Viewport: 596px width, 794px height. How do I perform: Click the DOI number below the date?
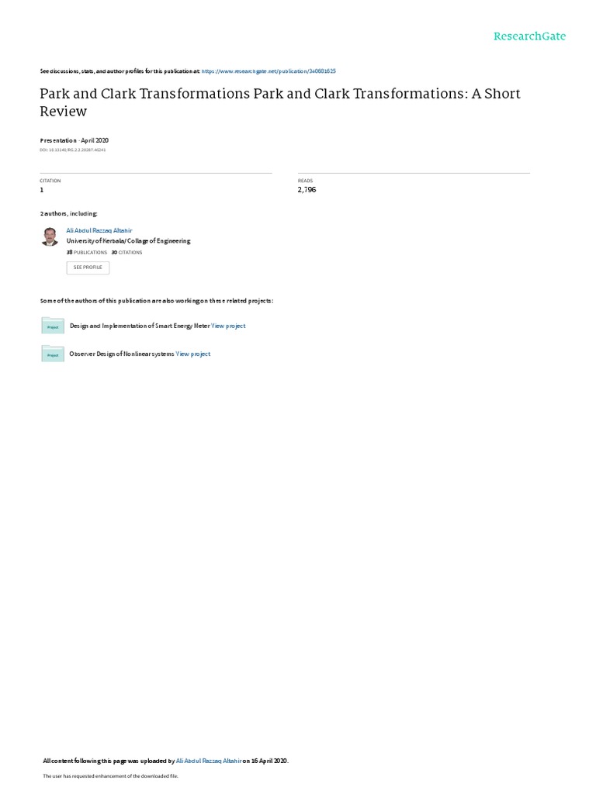click(72, 150)
